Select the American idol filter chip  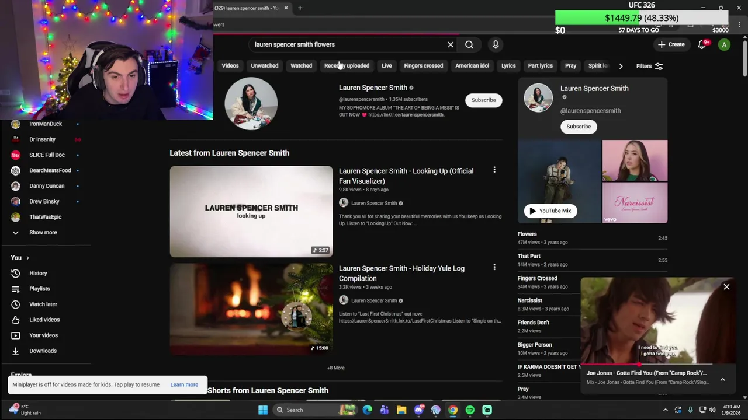coord(472,65)
